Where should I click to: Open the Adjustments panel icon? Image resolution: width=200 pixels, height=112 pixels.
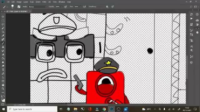click(197, 24)
